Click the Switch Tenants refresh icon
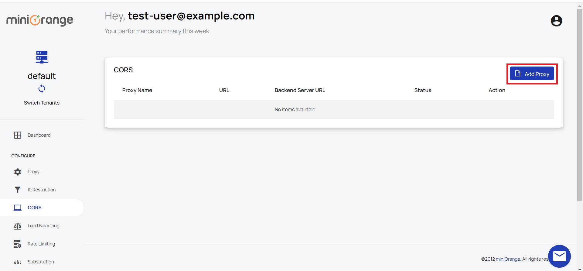Viewport: 583px width, 271px height. pyautogui.click(x=42, y=89)
